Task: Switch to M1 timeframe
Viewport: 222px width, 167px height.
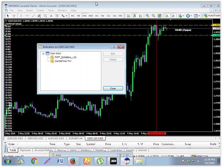Action: (72, 16)
